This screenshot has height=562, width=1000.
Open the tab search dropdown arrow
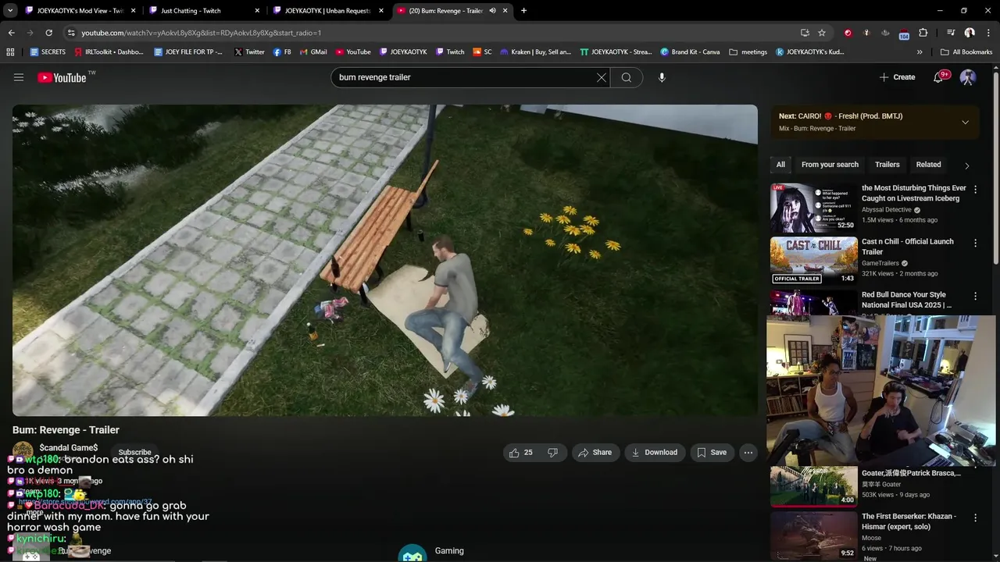(10, 11)
